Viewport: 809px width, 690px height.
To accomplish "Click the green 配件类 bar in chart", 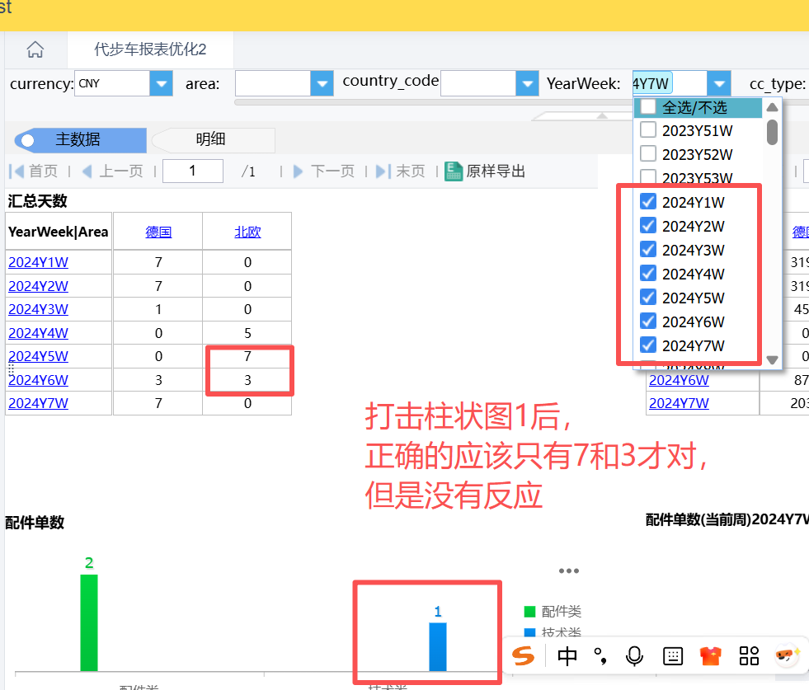I will pos(89,623).
